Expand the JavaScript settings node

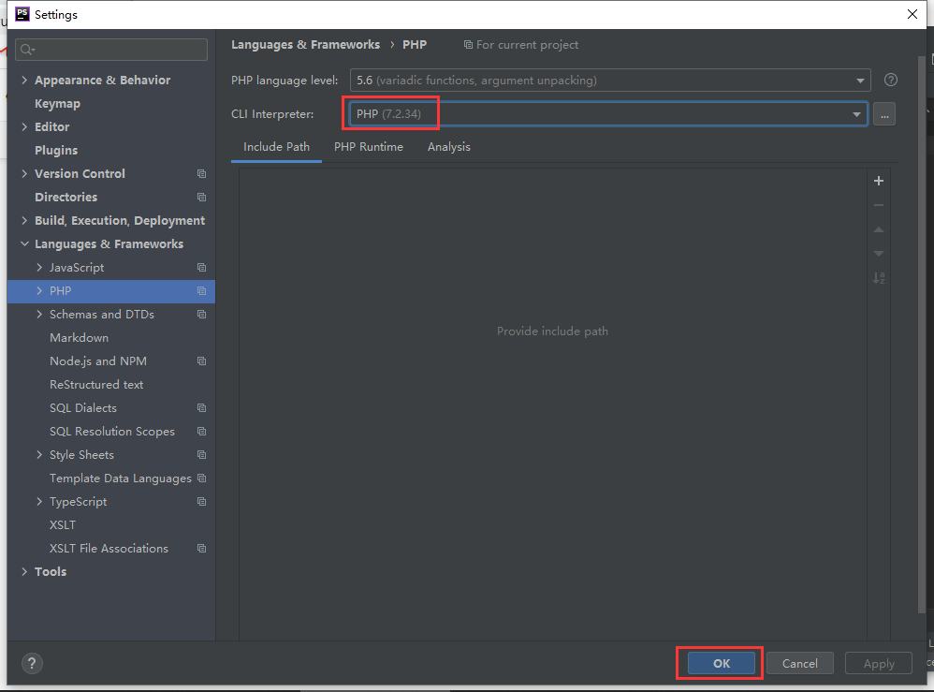coord(39,267)
